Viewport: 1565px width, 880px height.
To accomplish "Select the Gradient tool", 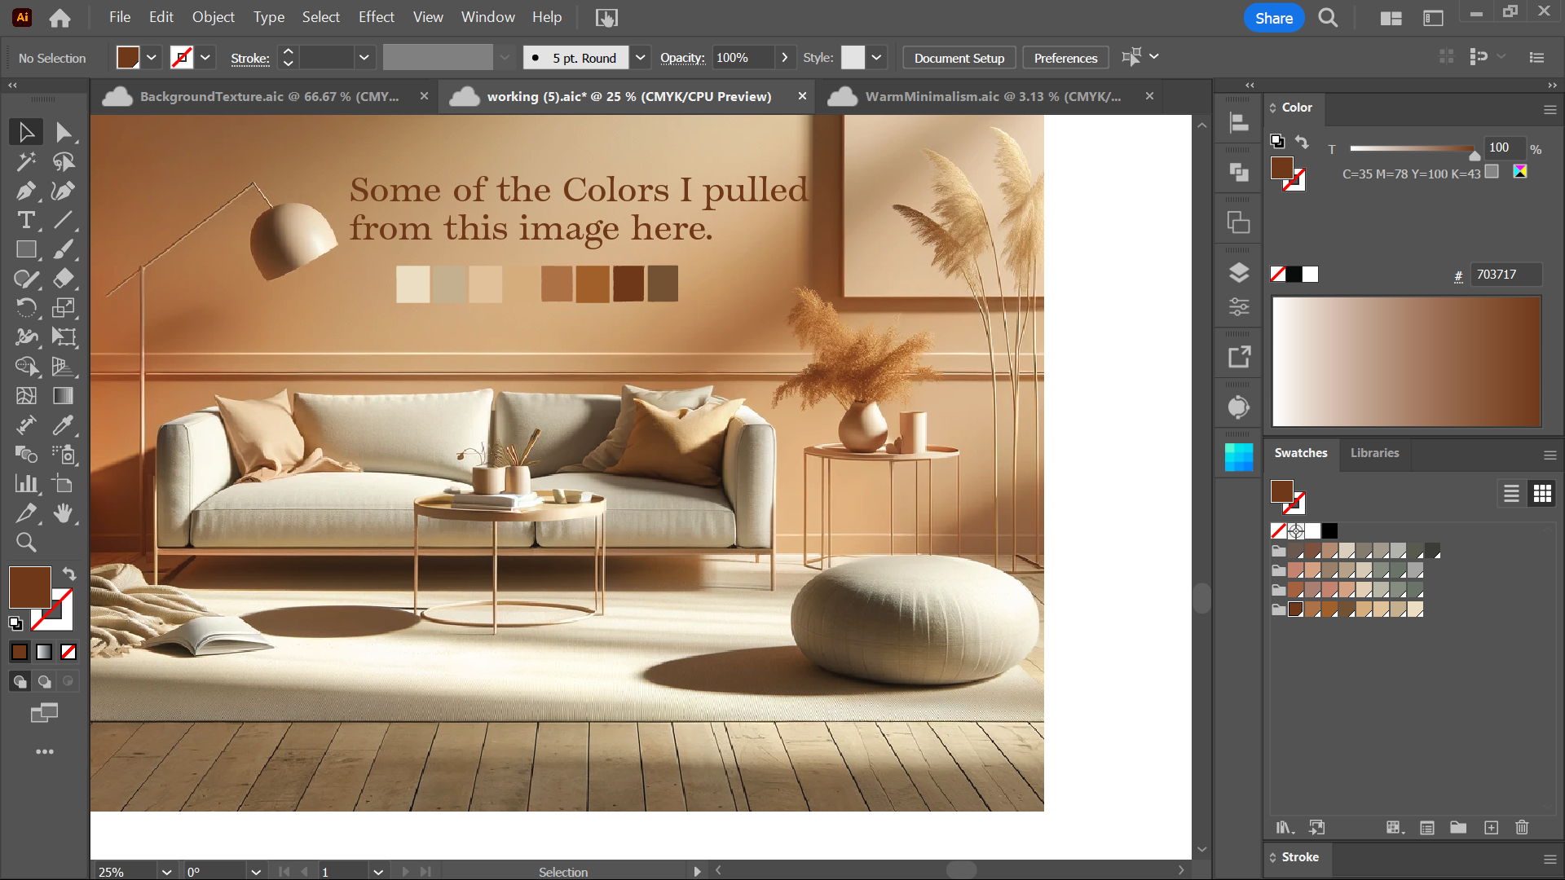I will coord(63,396).
